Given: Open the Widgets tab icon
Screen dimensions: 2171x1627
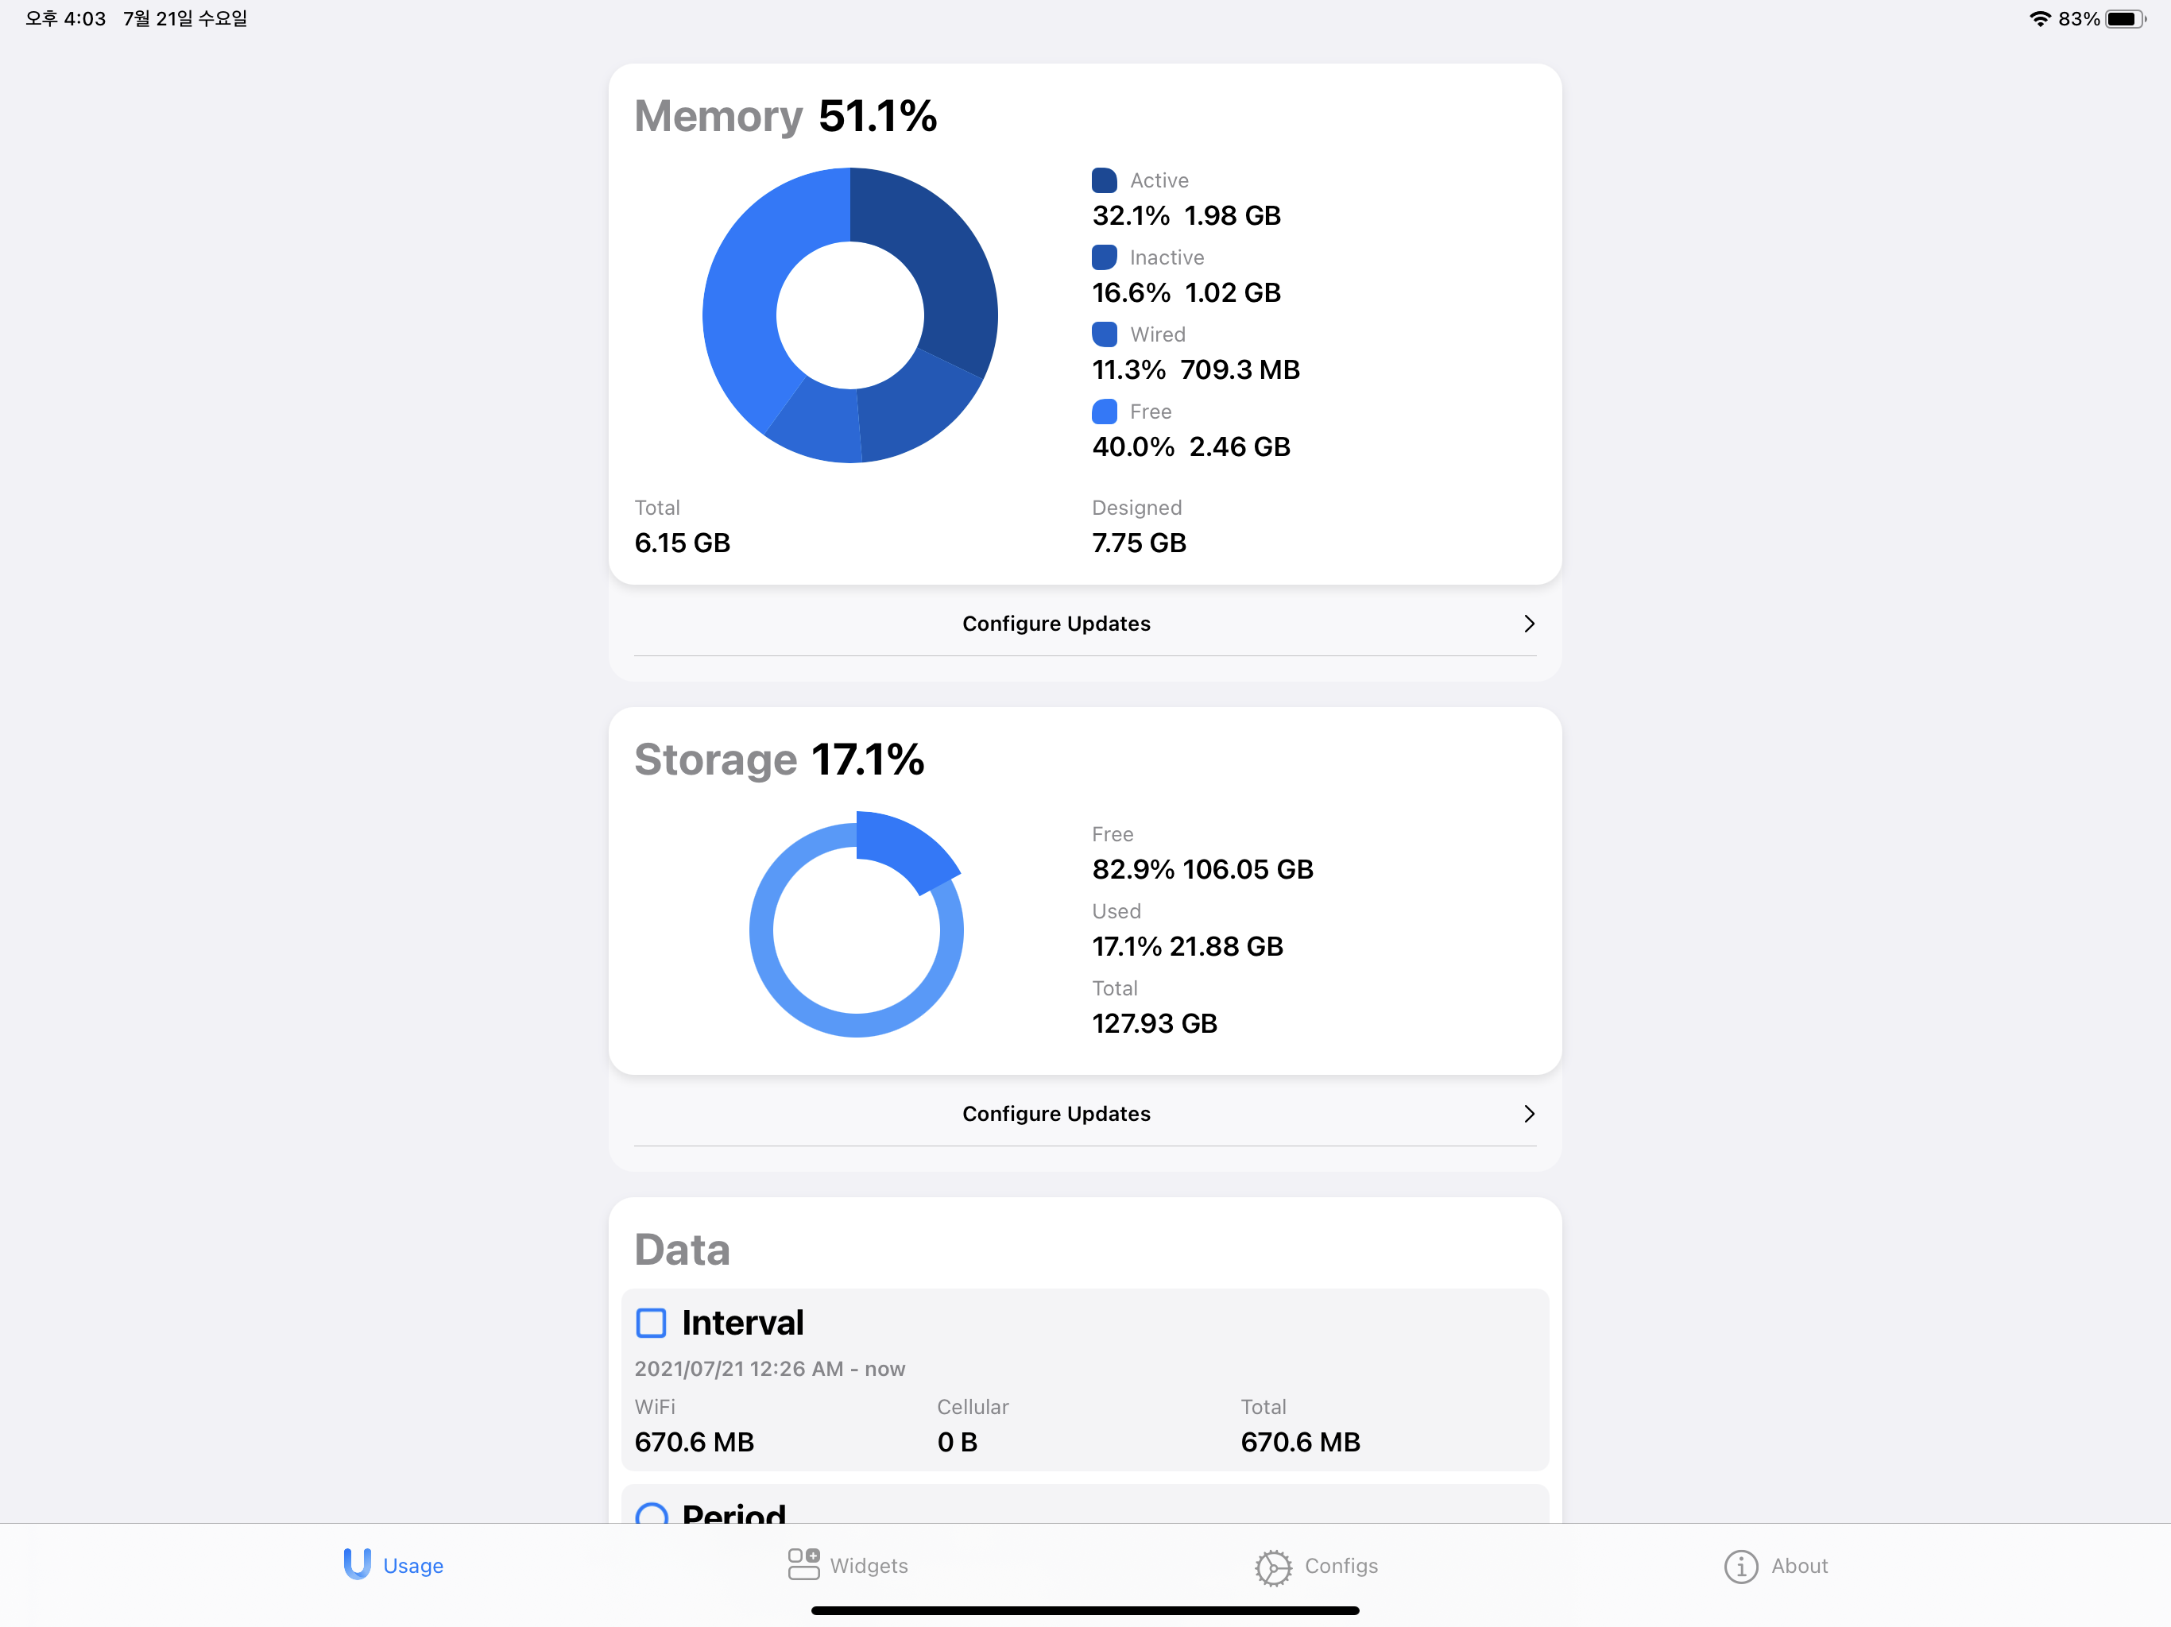Looking at the screenshot, I should click(x=803, y=1564).
